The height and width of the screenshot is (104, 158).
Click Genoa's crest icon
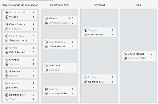click(x=7, y=48)
